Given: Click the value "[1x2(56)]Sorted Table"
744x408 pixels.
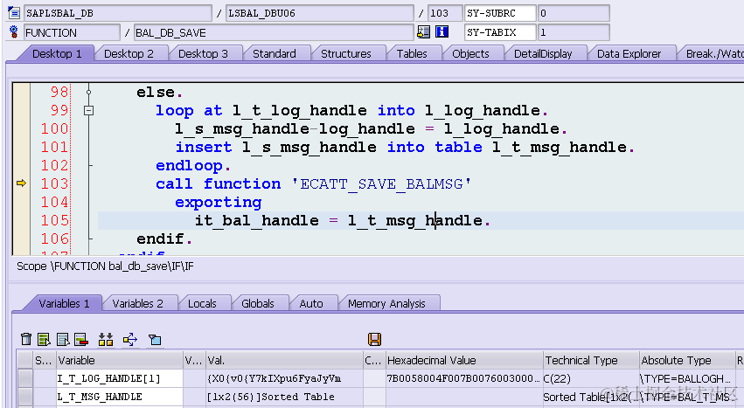Looking at the screenshot, I should point(271,397).
